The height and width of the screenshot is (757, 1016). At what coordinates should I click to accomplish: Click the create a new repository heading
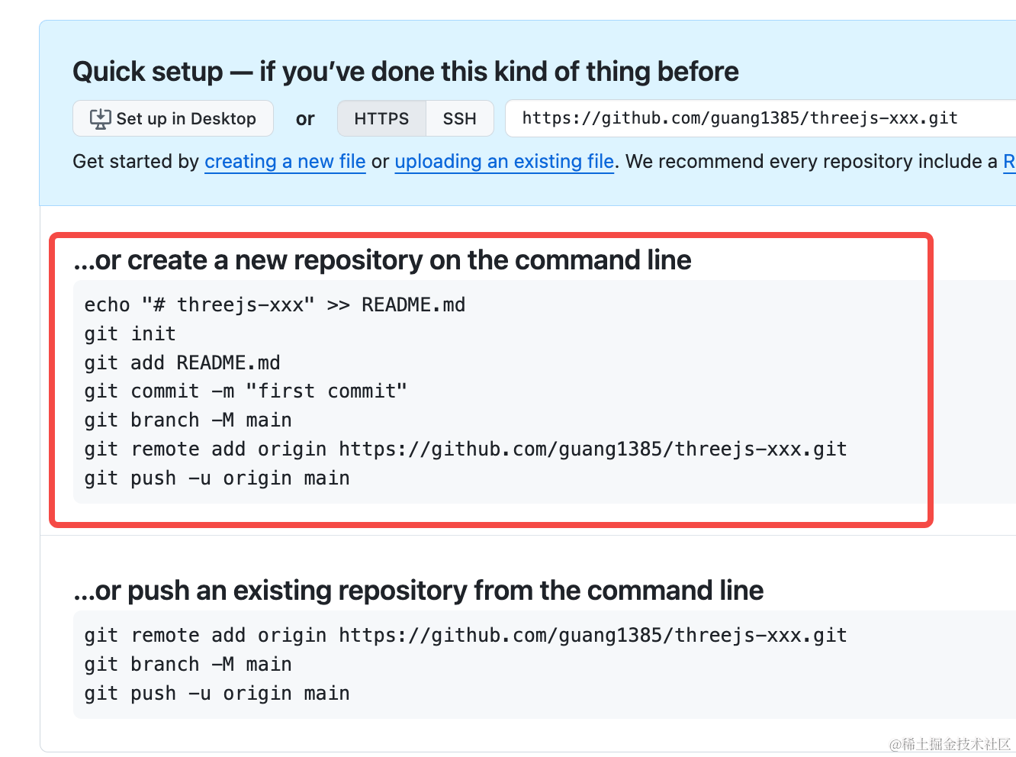[382, 260]
